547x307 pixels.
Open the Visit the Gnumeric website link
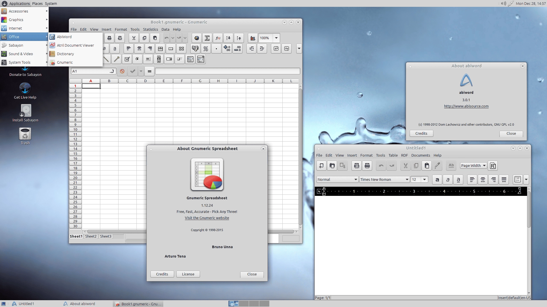pos(207,218)
